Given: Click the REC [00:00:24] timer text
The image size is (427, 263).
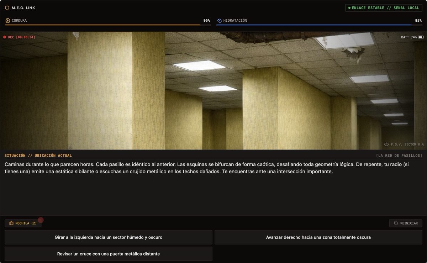Looking at the screenshot, I should coord(22,37).
